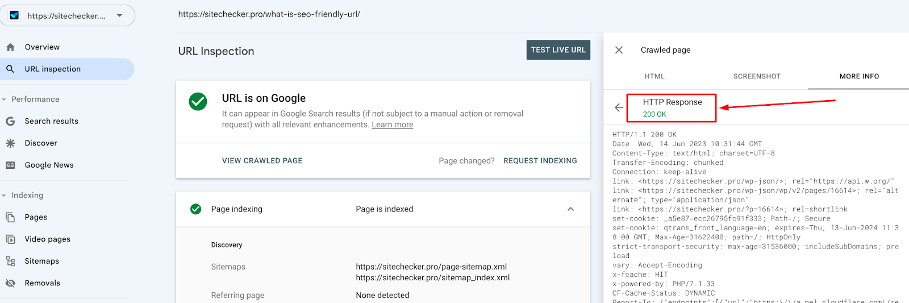Click the Pages icon in sidebar
The width and height of the screenshot is (909, 303).
point(10,217)
